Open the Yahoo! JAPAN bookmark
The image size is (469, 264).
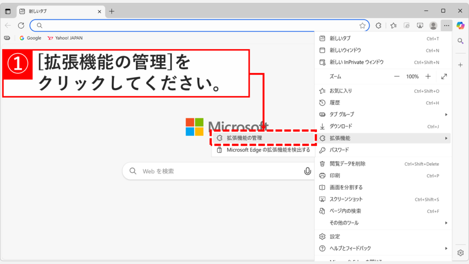(x=64, y=38)
